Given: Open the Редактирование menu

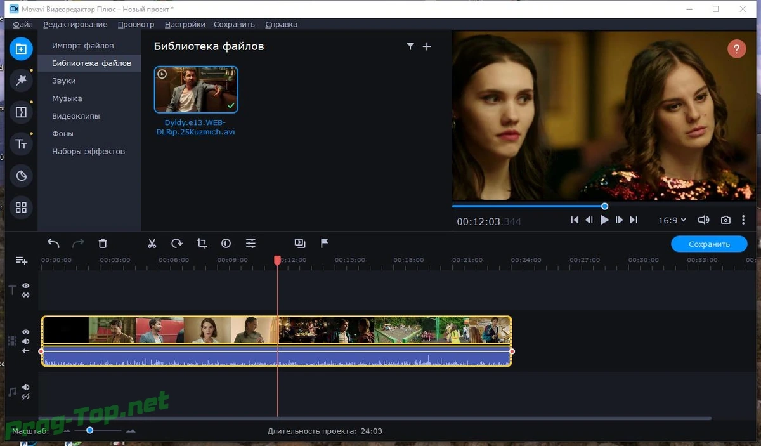Looking at the screenshot, I should click(75, 25).
